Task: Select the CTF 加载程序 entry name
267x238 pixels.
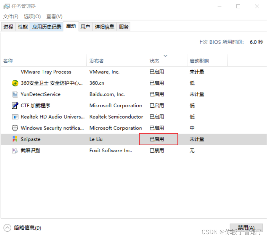Action: pos(35,106)
